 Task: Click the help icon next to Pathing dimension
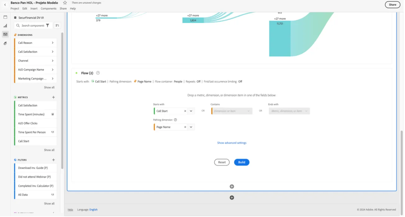(175, 120)
